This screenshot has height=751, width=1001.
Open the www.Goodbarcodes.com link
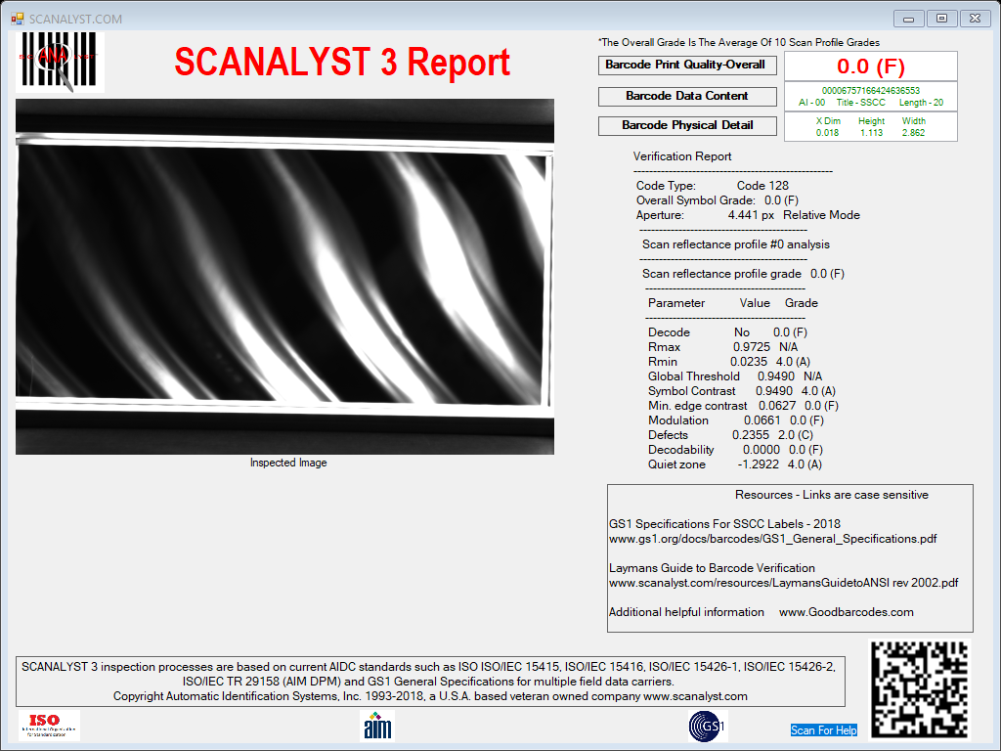click(846, 612)
